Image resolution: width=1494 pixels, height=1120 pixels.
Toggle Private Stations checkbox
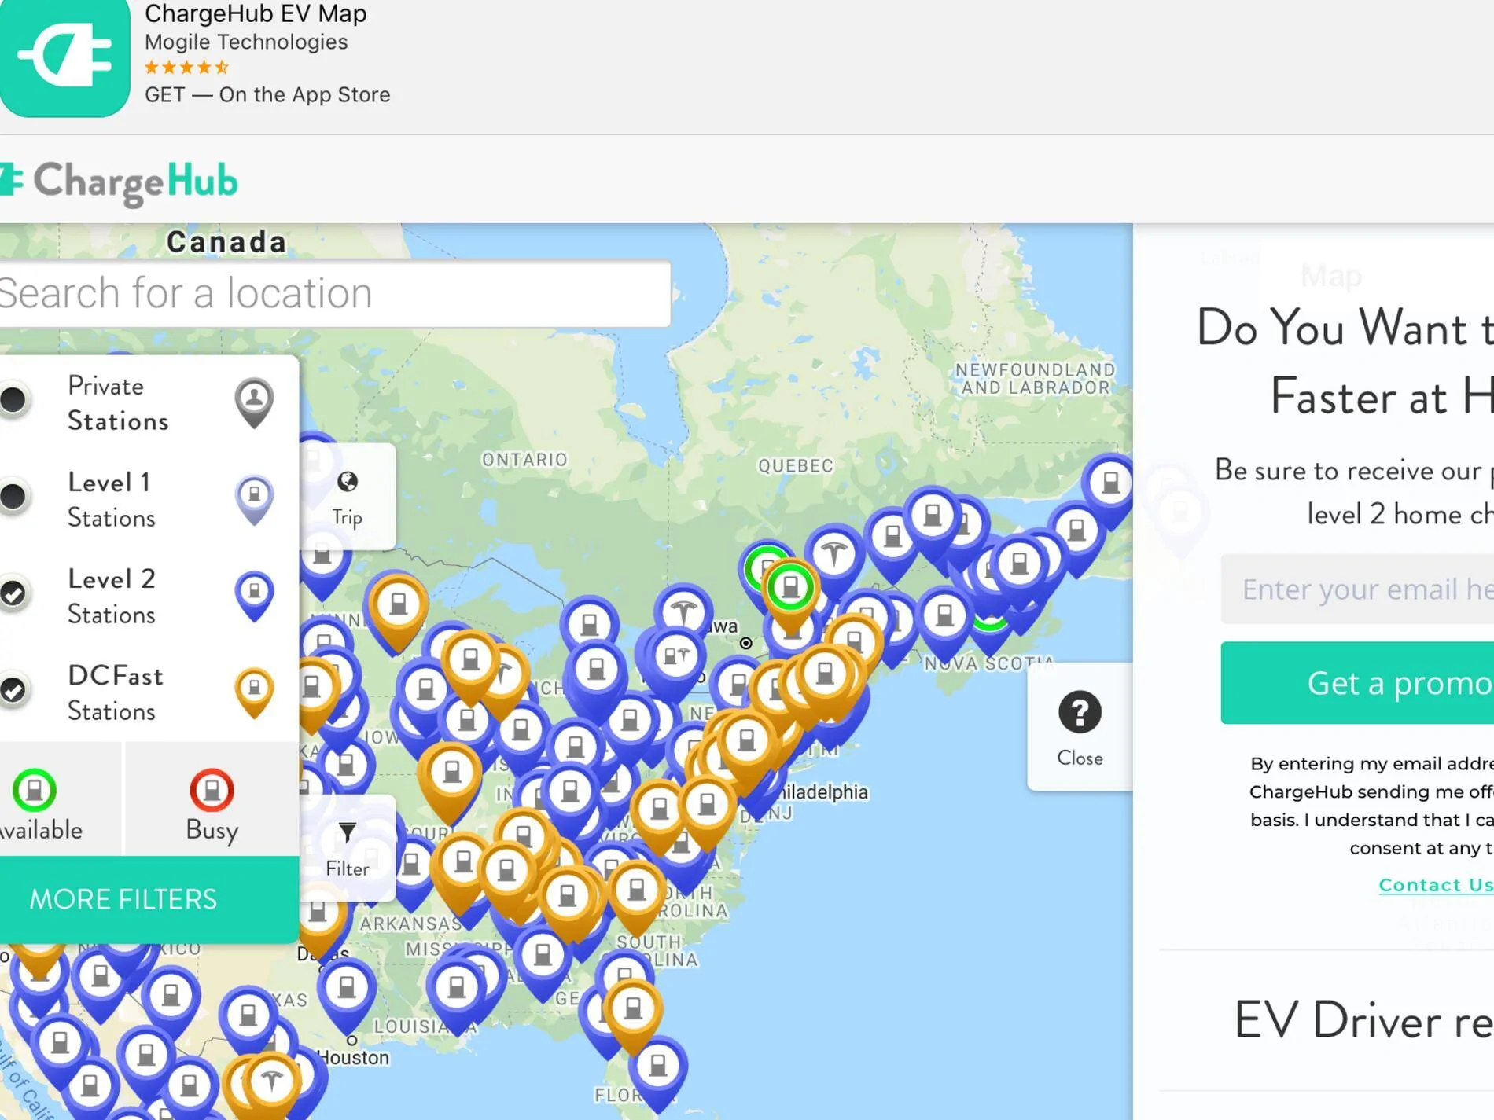[x=14, y=400]
